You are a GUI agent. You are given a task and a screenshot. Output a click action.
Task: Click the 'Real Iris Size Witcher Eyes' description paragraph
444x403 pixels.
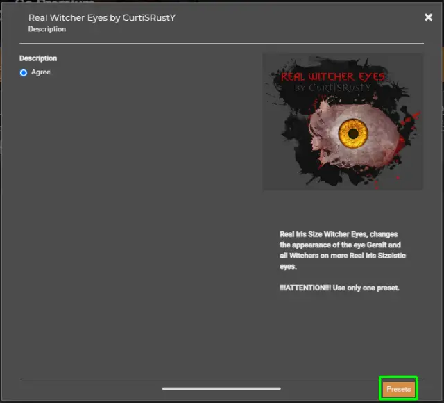click(x=343, y=250)
